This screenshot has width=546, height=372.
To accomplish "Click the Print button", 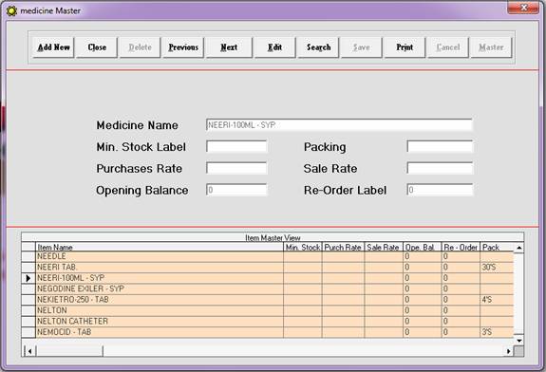I will click(x=405, y=47).
